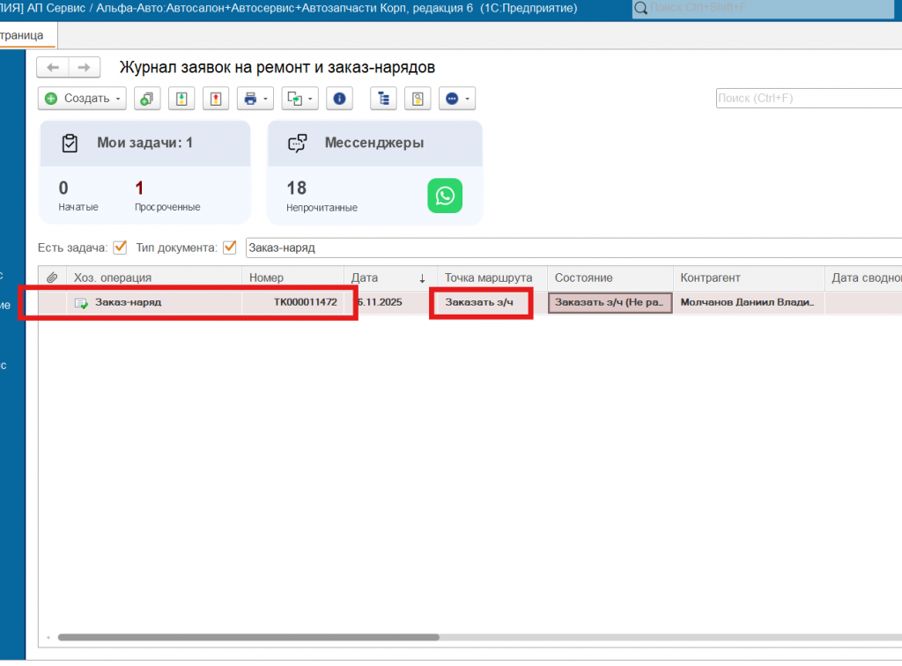902x666 pixels.
Task: Click the Заказать з/ч state button in row
Action: (x=610, y=302)
